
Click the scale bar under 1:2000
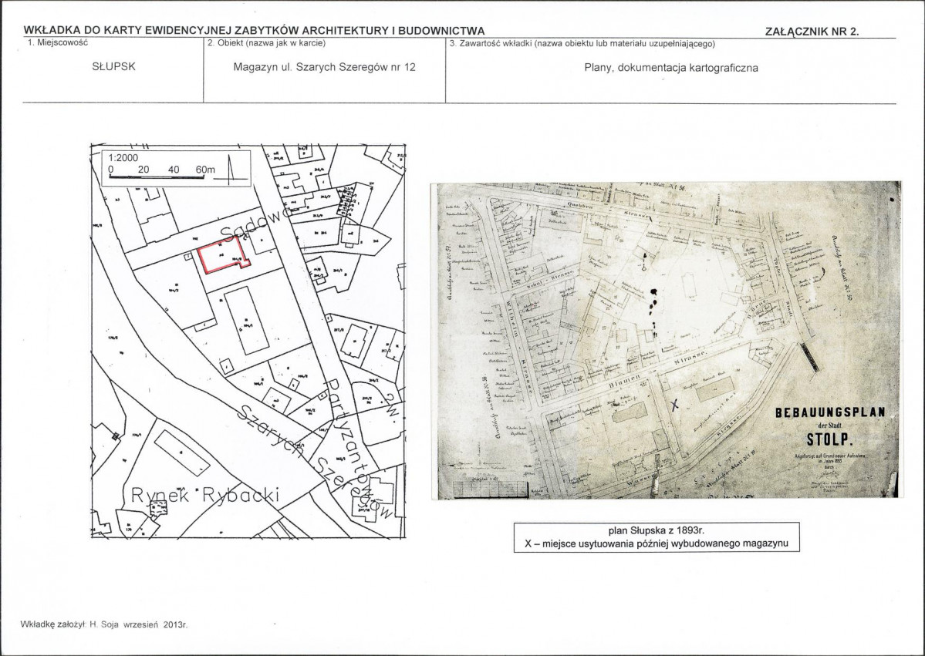(162, 177)
